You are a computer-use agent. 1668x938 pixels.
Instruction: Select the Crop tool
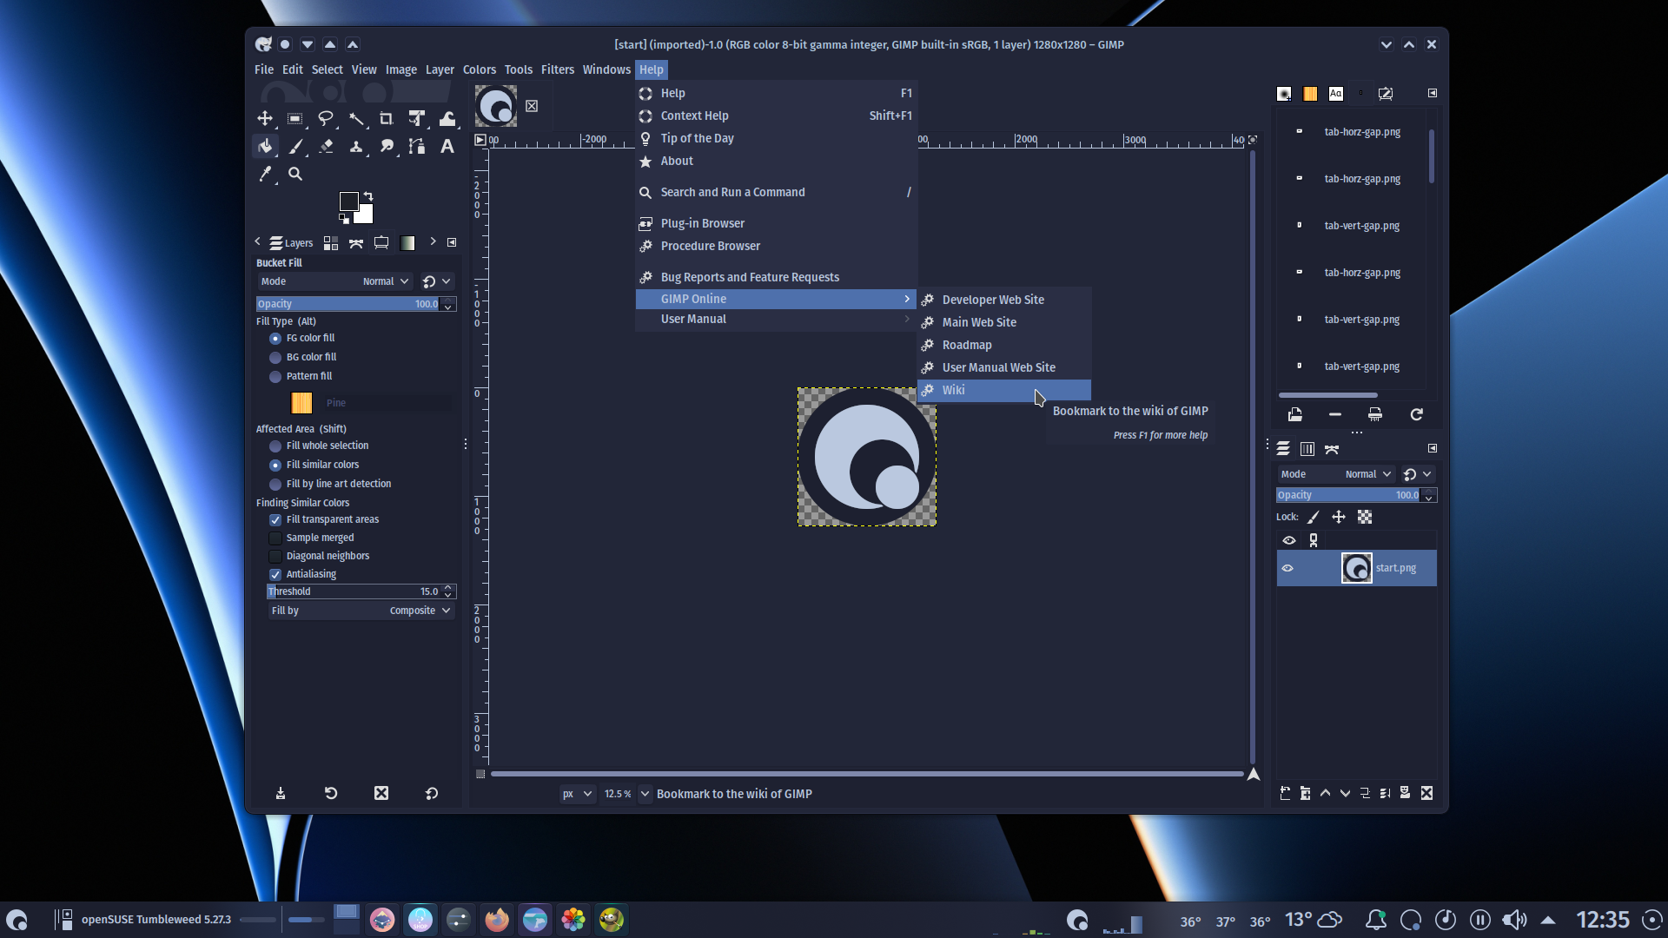[387, 119]
